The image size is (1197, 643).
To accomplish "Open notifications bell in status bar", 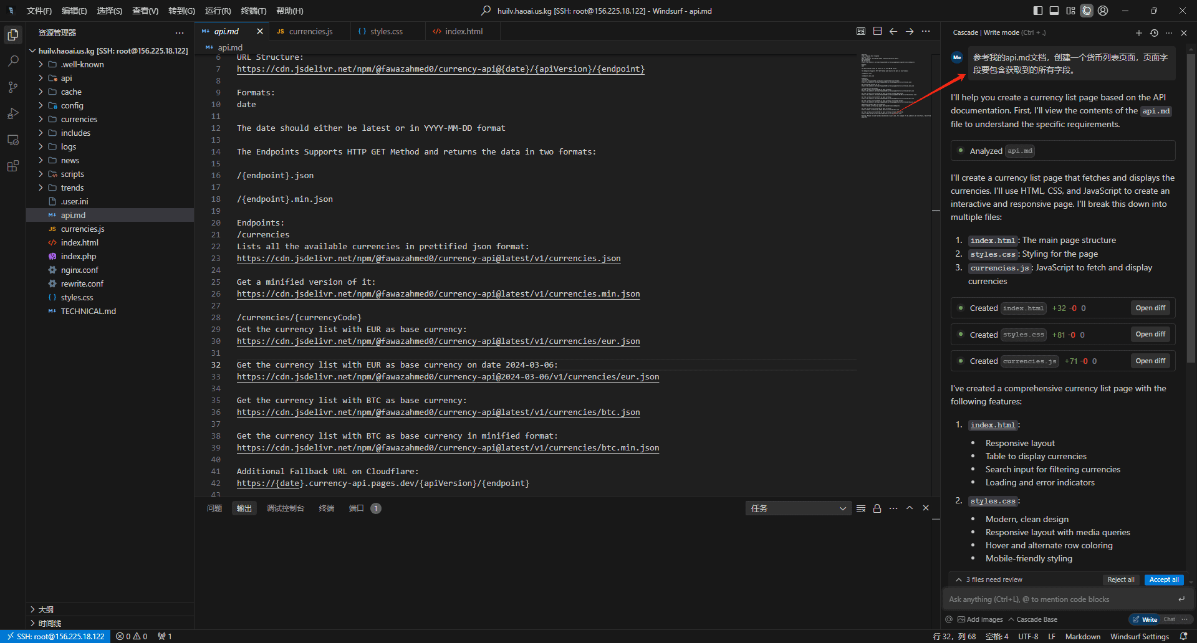I will 1184,636.
